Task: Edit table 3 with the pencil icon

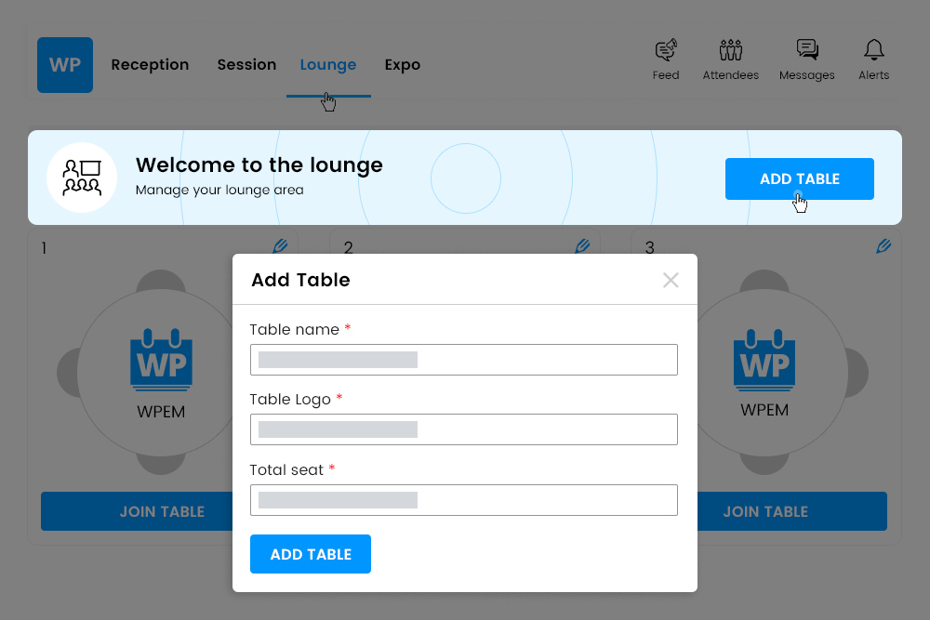Action: point(883,246)
